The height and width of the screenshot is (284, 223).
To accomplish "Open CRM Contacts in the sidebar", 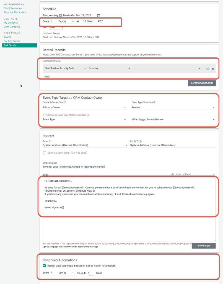I will click(x=12, y=27).
